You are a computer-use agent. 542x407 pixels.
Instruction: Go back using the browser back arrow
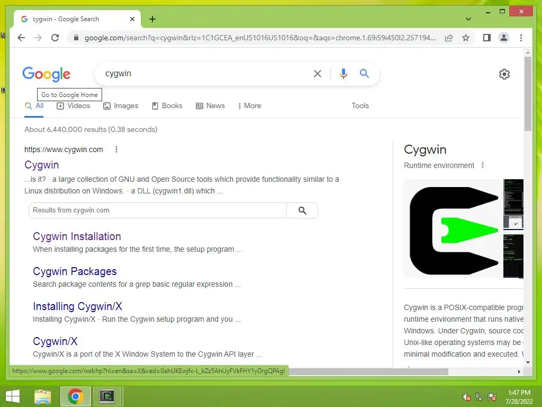21,38
